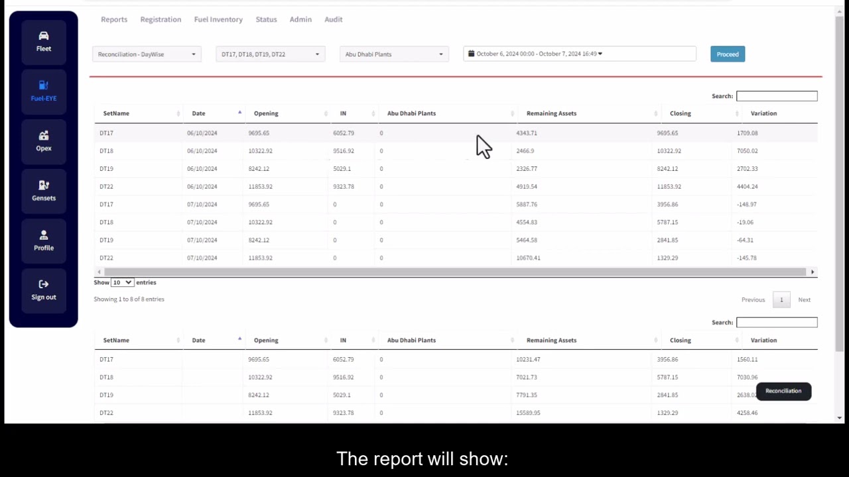Open the Gensets sidebar icon
The height and width of the screenshot is (477, 849).
[44, 185]
